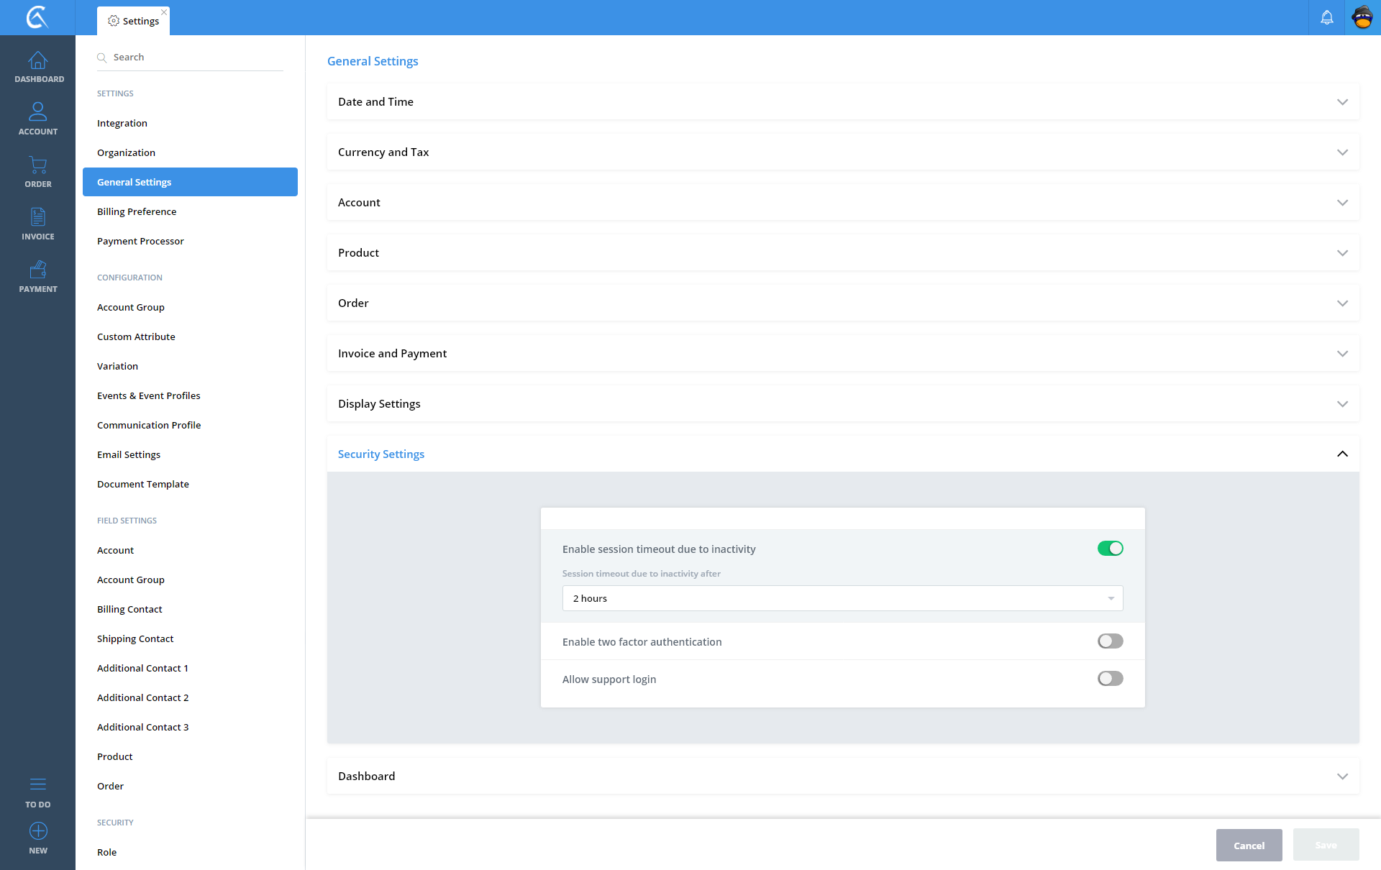Turn on Allow support login
Viewport: 1381px width, 870px height.
[x=1110, y=679]
